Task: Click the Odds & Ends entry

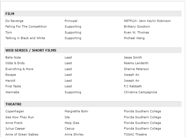Action: (15, 63)
